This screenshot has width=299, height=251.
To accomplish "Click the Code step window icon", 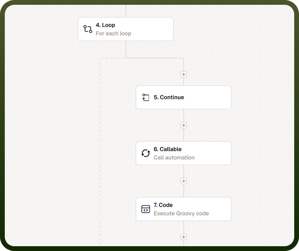I will coord(146,209).
